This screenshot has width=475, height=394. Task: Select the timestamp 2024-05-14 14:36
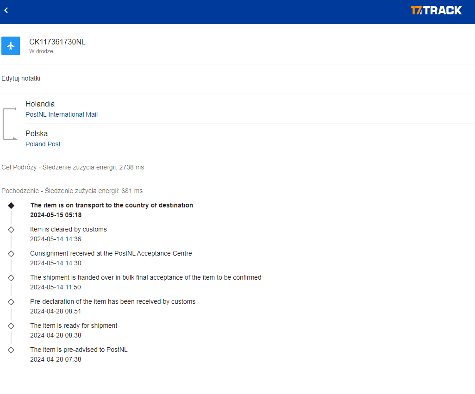click(x=56, y=239)
